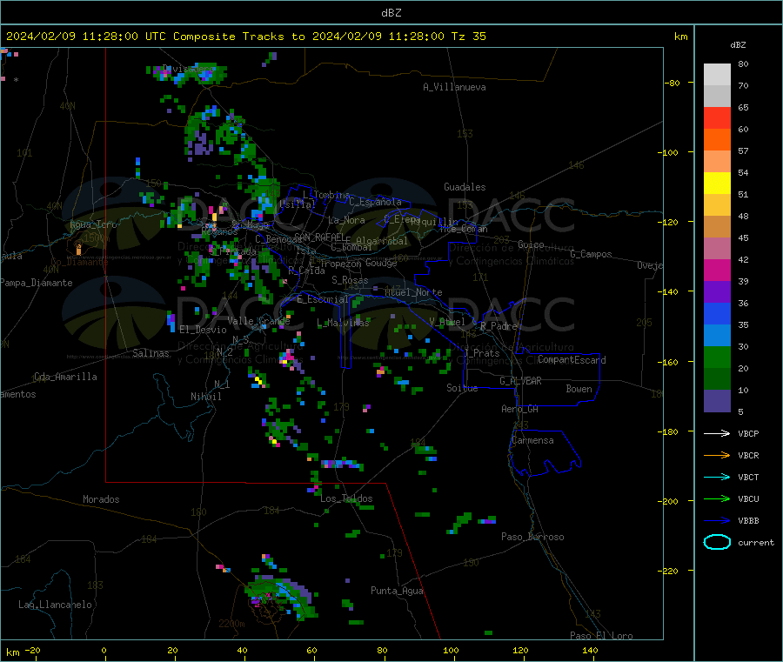783x662 pixels.
Task: Click the El_Desvio map label
Action: [x=204, y=330]
